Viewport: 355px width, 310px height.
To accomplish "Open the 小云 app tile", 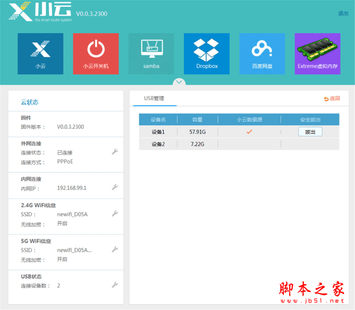I will [x=41, y=54].
